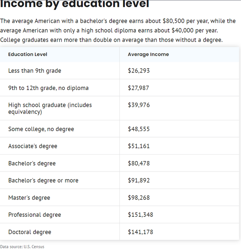Image resolution: width=241 pixels, height=250 pixels.
Task: Click "9th to 12th grade, no diploma"
Action: pos(48,88)
